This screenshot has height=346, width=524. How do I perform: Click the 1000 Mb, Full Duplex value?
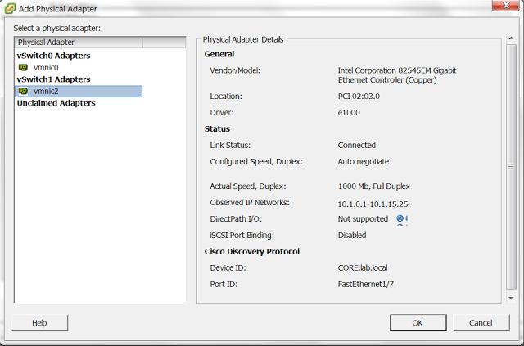click(x=373, y=186)
